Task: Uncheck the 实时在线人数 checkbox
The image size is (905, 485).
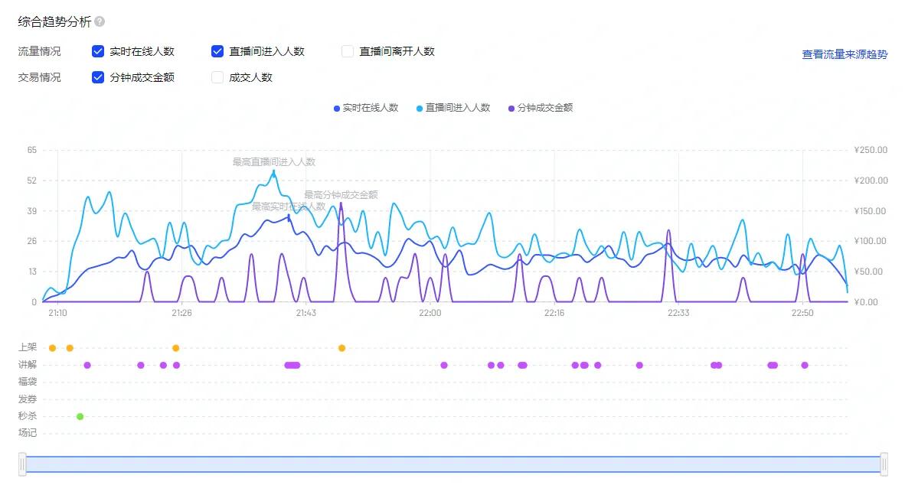Action: tap(96, 51)
